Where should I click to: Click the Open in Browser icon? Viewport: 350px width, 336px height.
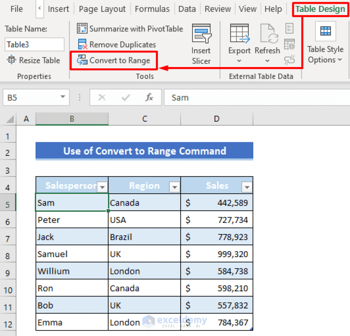pyautogui.click(x=289, y=44)
